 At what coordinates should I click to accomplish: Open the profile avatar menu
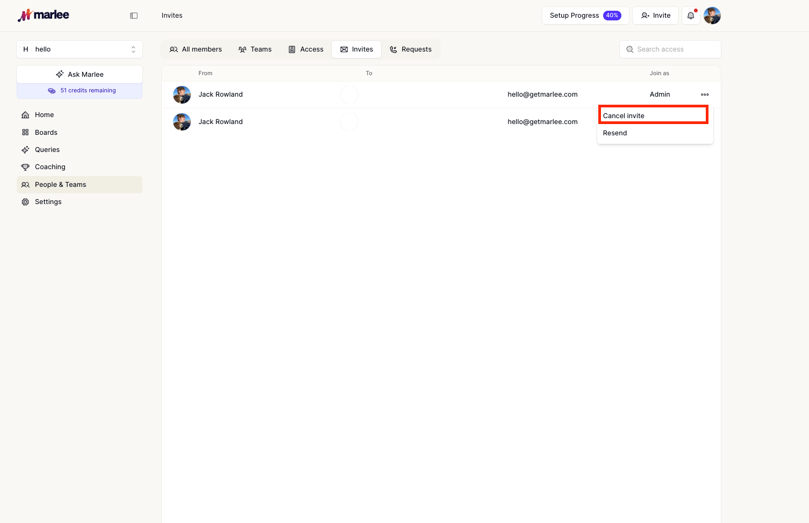point(712,16)
